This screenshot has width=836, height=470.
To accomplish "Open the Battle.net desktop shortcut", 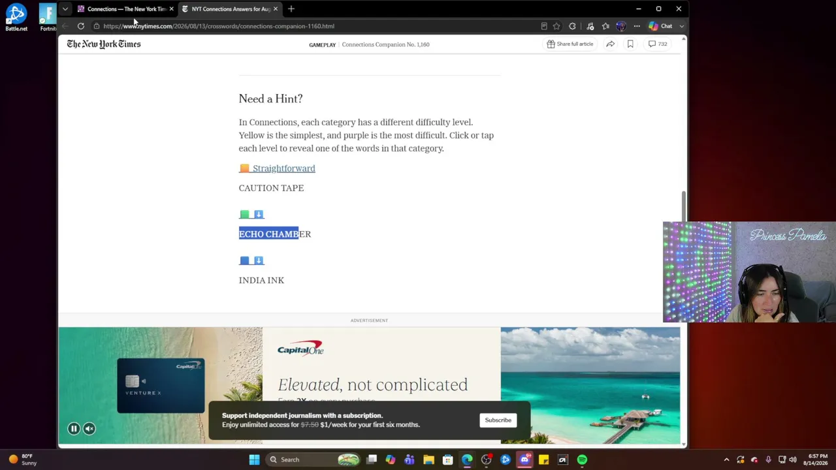I will (x=16, y=17).
